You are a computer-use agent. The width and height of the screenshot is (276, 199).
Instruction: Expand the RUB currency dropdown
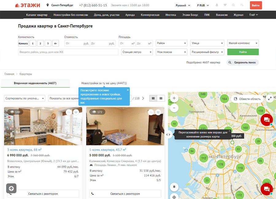pos(203,5)
